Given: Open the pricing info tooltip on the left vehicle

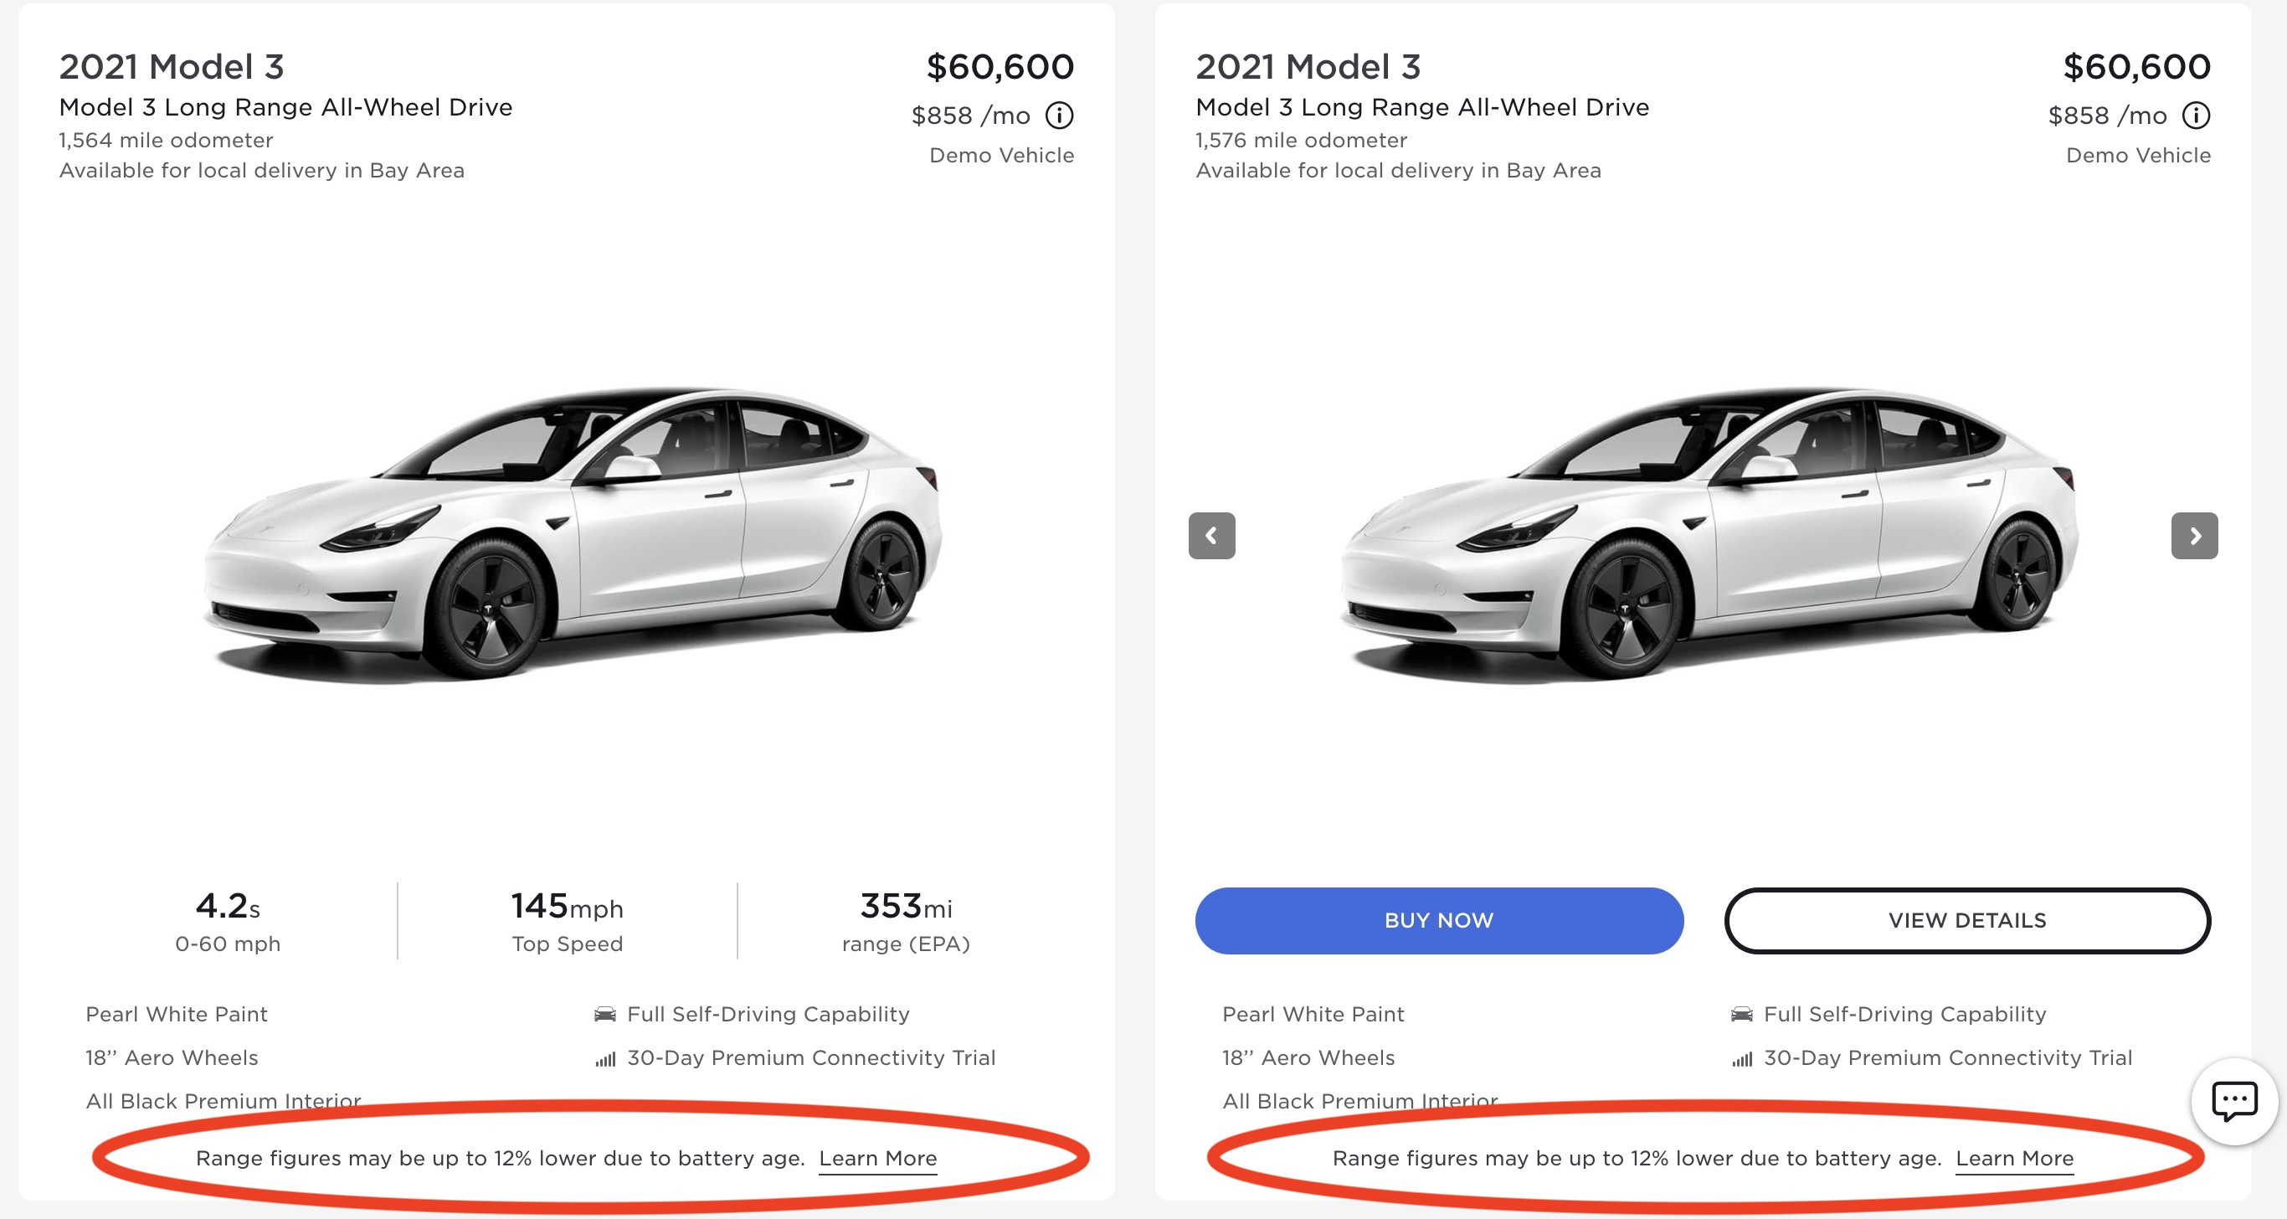Looking at the screenshot, I should [x=1060, y=116].
